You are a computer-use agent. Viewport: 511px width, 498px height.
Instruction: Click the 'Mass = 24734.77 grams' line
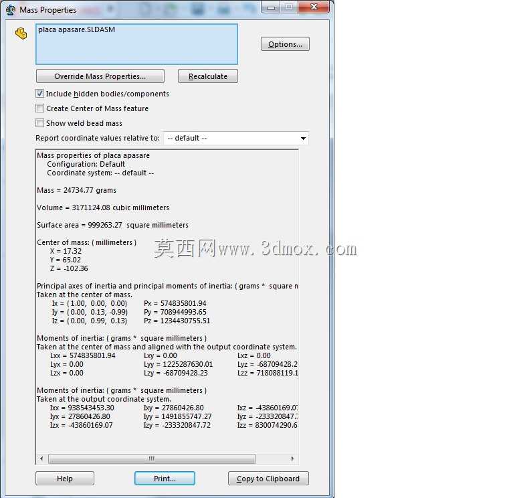point(77,190)
